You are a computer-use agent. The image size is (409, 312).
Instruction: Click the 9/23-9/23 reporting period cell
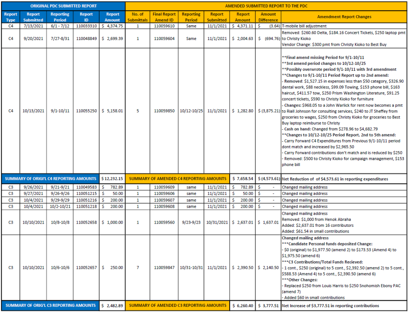(191, 222)
